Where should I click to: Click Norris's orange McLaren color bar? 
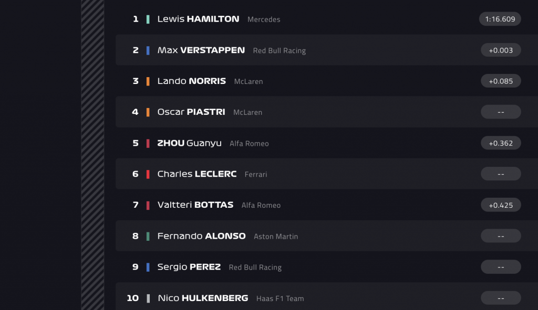[x=148, y=81]
